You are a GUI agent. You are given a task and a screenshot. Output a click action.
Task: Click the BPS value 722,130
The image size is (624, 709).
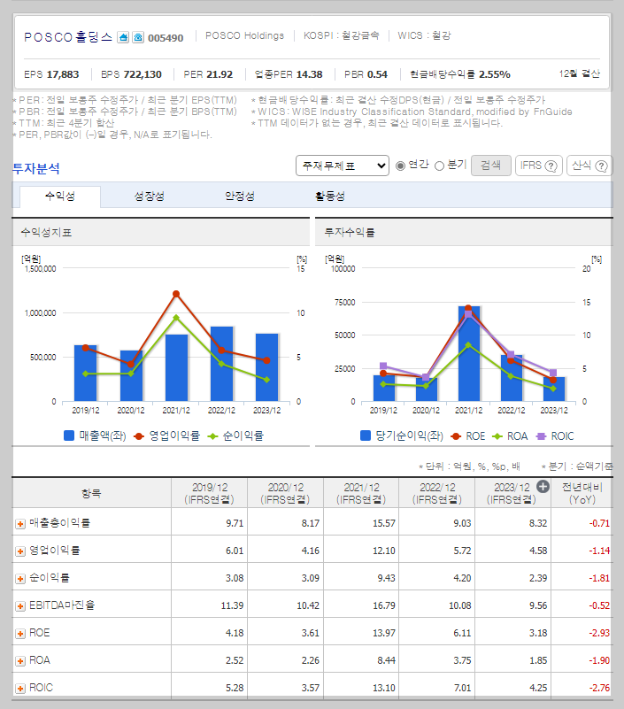(x=142, y=74)
